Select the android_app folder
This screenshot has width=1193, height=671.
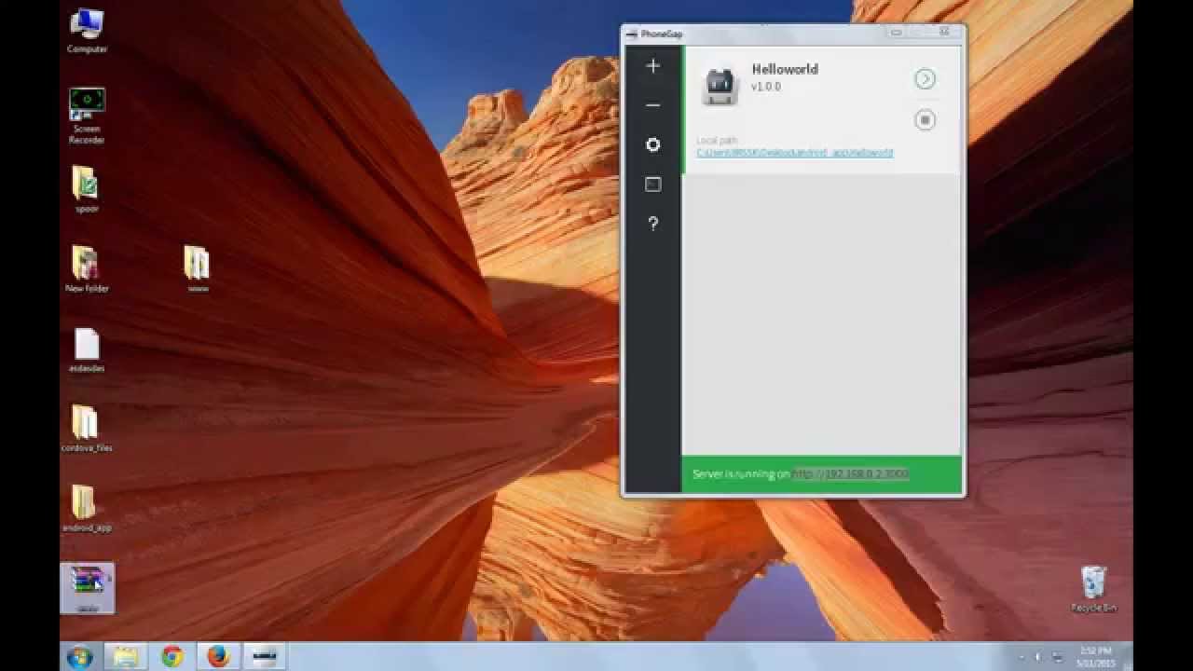point(87,508)
